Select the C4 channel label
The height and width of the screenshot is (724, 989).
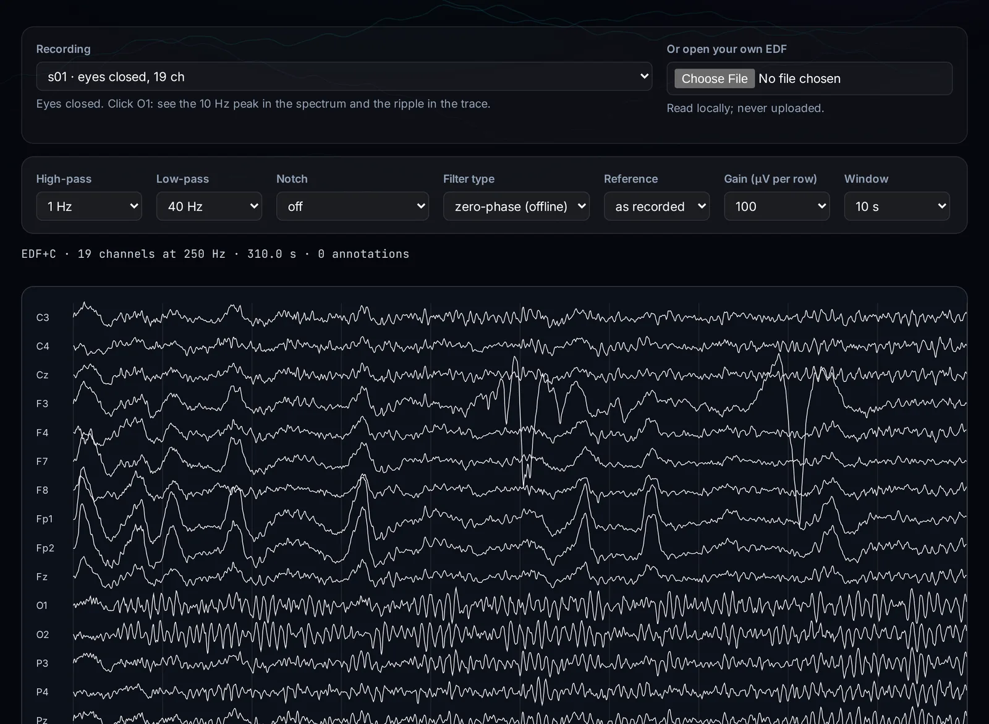(42, 346)
